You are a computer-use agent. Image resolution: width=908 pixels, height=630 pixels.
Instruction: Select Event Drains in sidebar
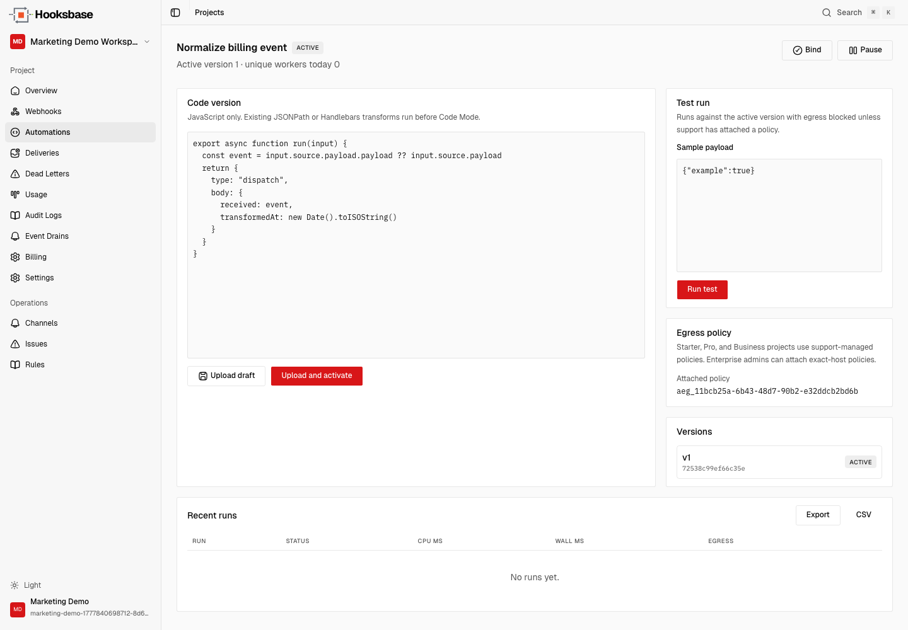(80, 236)
